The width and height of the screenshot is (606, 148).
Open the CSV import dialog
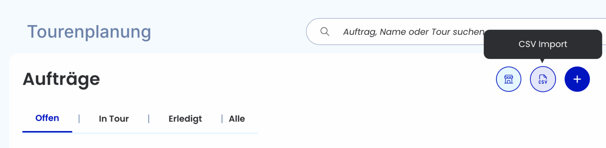coord(543,79)
